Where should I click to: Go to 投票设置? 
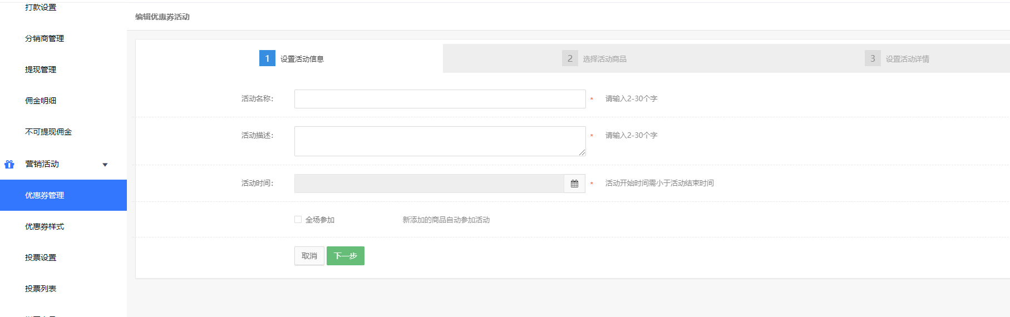coord(41,257)
